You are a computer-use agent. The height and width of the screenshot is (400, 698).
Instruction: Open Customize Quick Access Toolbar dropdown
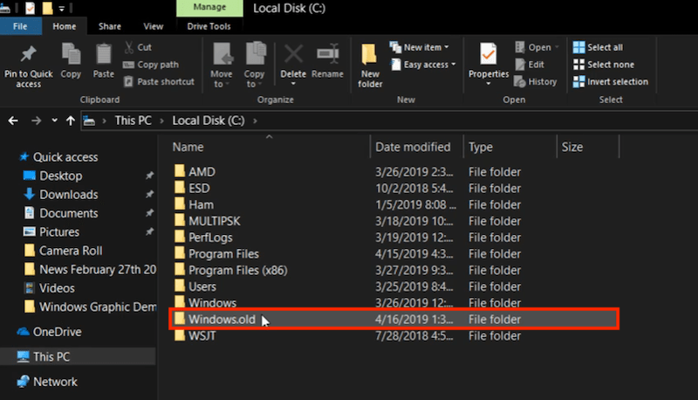coord(61,9)
